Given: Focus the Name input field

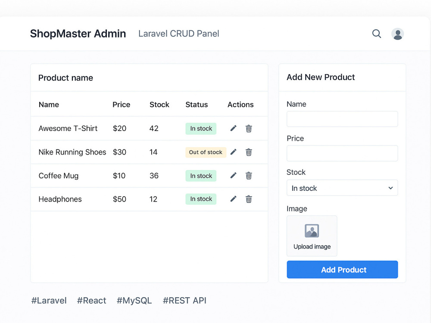Looking at the screenshot, I should [x=342, y=119].
